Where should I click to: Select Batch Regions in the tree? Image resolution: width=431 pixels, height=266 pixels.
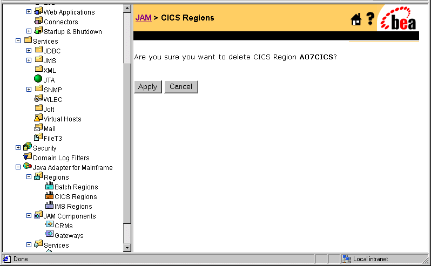point(76,187)
